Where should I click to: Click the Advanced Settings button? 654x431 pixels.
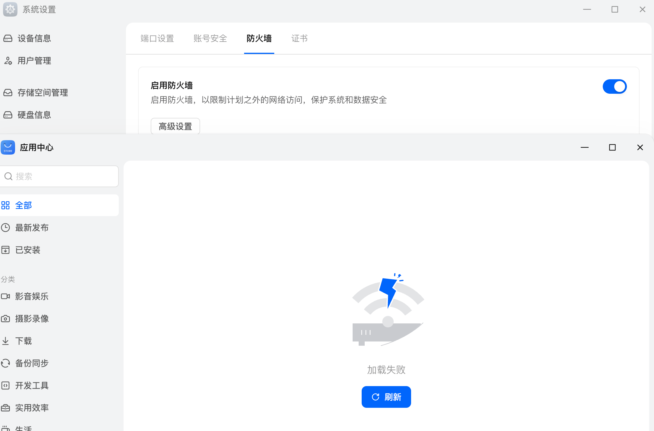coord(175,126)
